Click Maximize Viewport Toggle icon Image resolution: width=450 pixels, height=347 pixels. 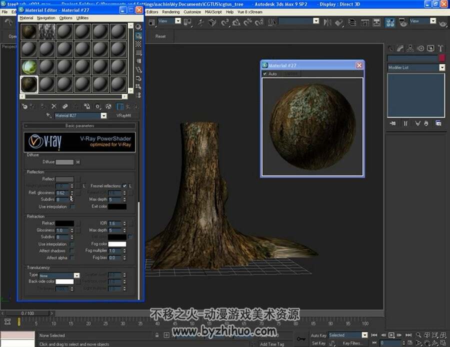[443, 342]
